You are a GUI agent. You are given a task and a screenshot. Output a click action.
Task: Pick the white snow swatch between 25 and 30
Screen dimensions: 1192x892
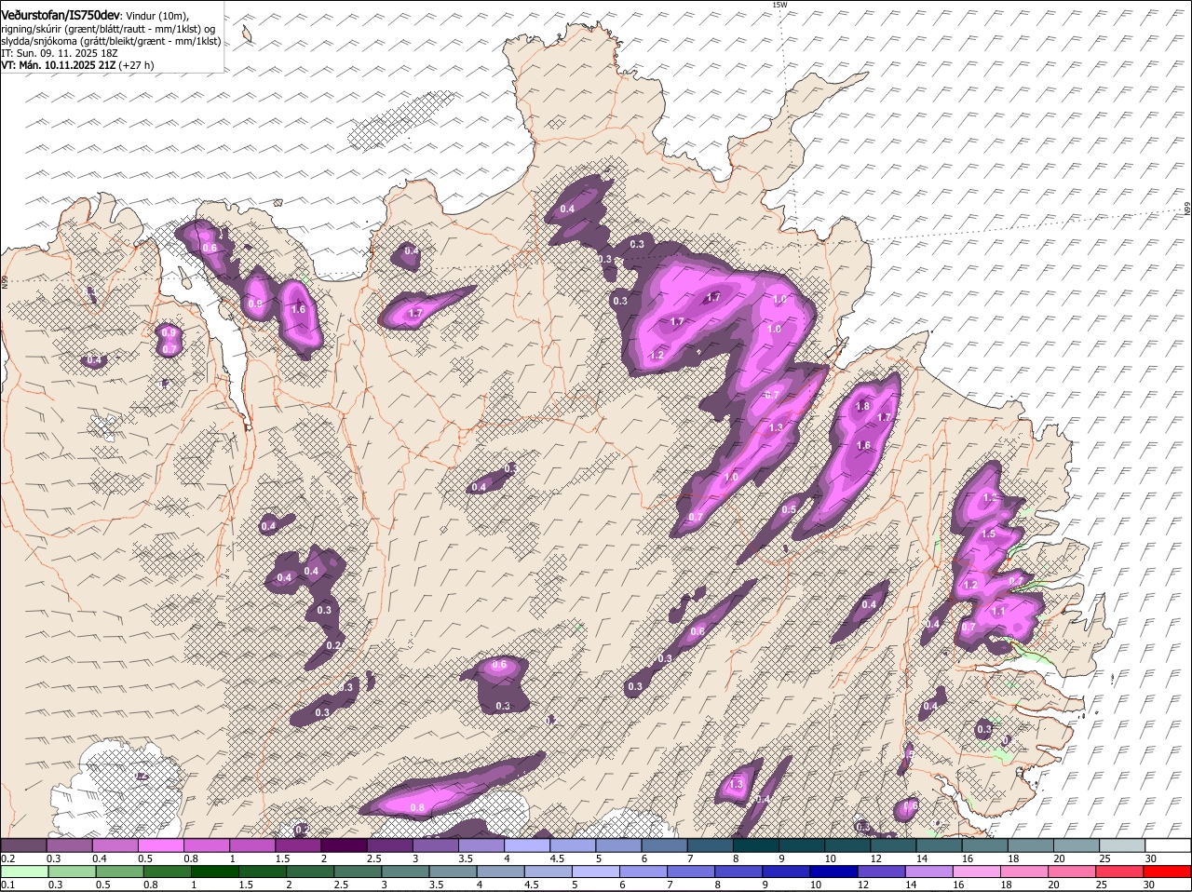[x=1123, y=845]
